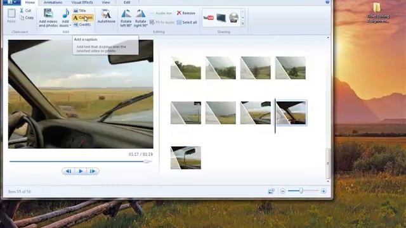
Task: Select first storyboard clip in top row
Action: pyautogui.click(x=186, y=68)
